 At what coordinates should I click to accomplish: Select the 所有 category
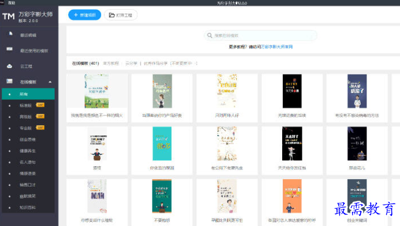[x=28, y=94]
